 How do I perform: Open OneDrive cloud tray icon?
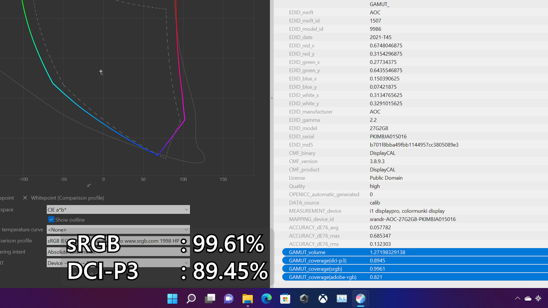point(528,299)
